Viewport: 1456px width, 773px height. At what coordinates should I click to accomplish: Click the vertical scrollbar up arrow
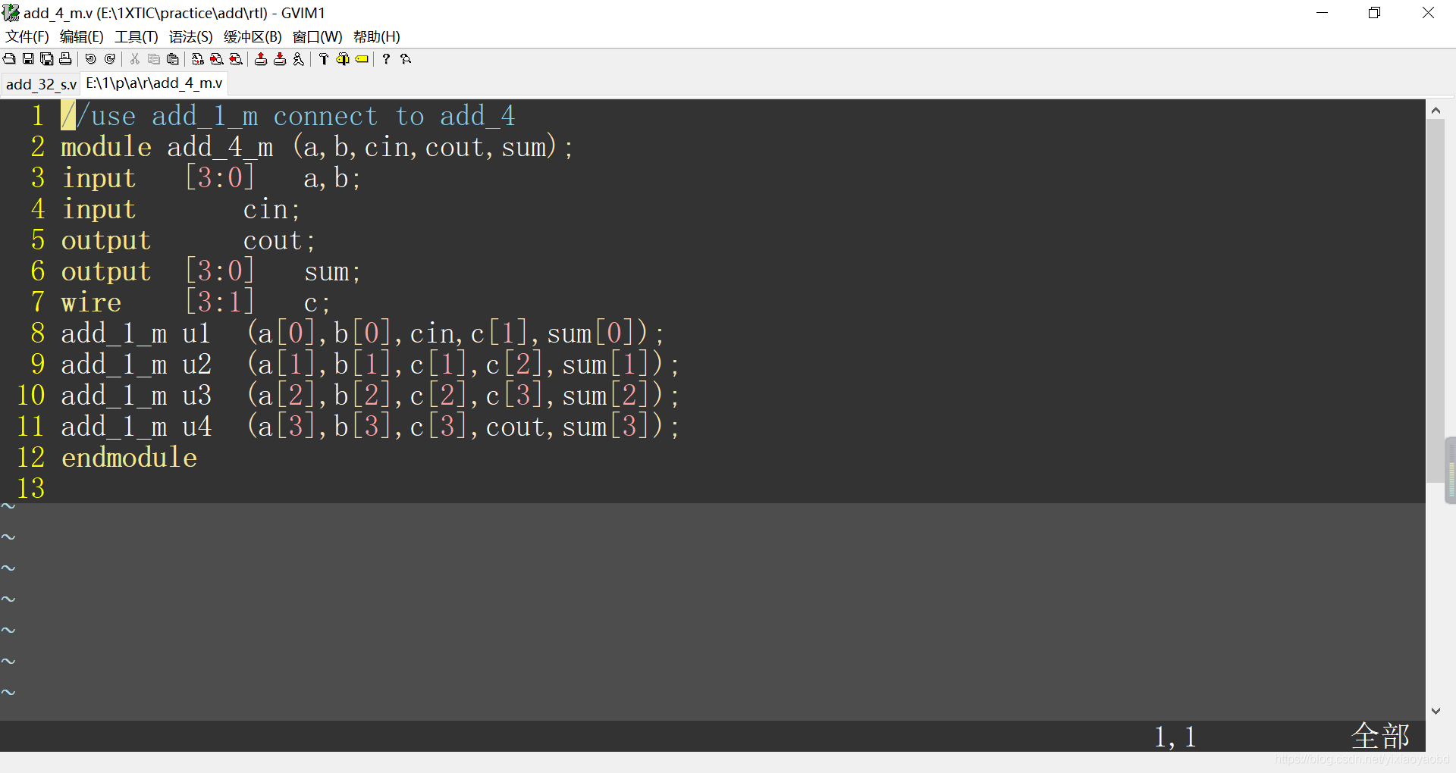click(x=1436, y=110)
